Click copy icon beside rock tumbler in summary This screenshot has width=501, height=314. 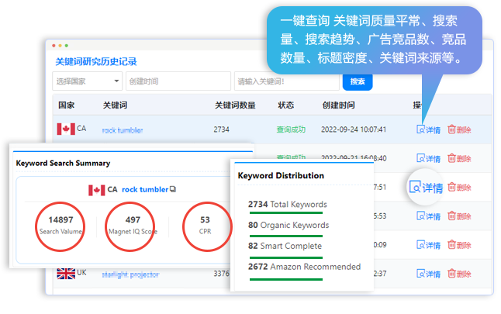click(x=173, y=189)
